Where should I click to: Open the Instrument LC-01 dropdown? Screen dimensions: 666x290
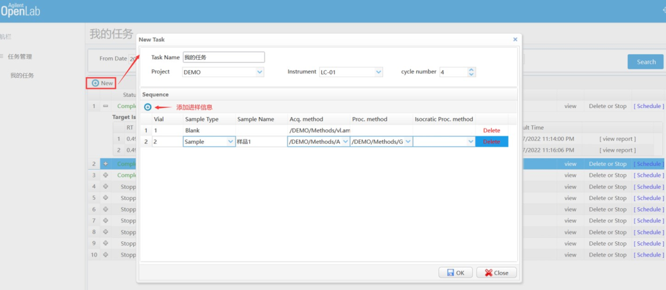[379, 72]
